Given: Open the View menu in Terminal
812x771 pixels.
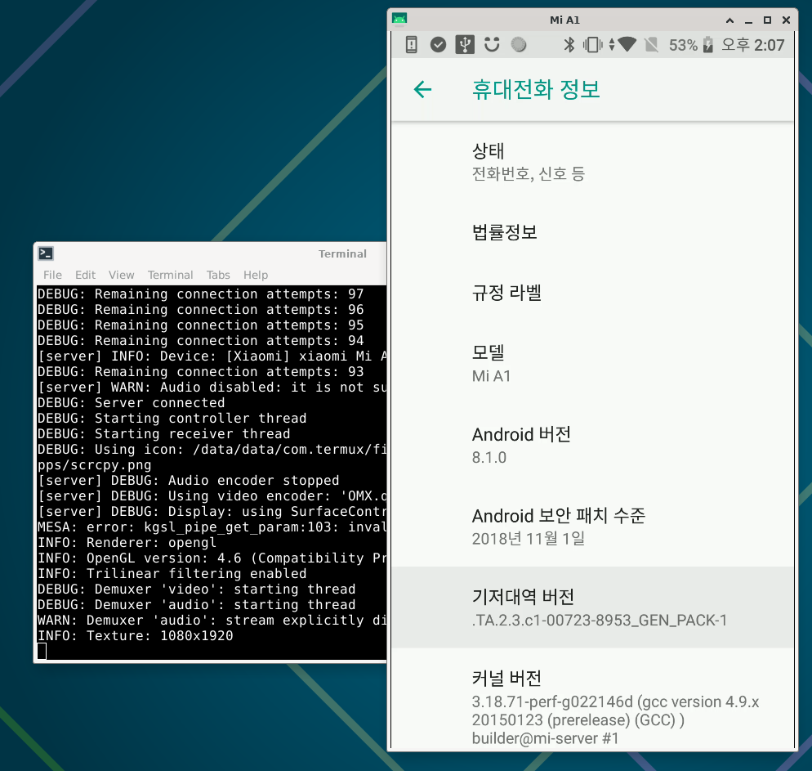Looking at the screenshot, I should click(121, 275).
